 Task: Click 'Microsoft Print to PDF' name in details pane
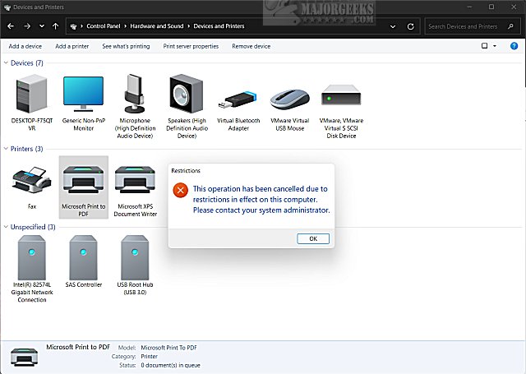click(78, 347)
